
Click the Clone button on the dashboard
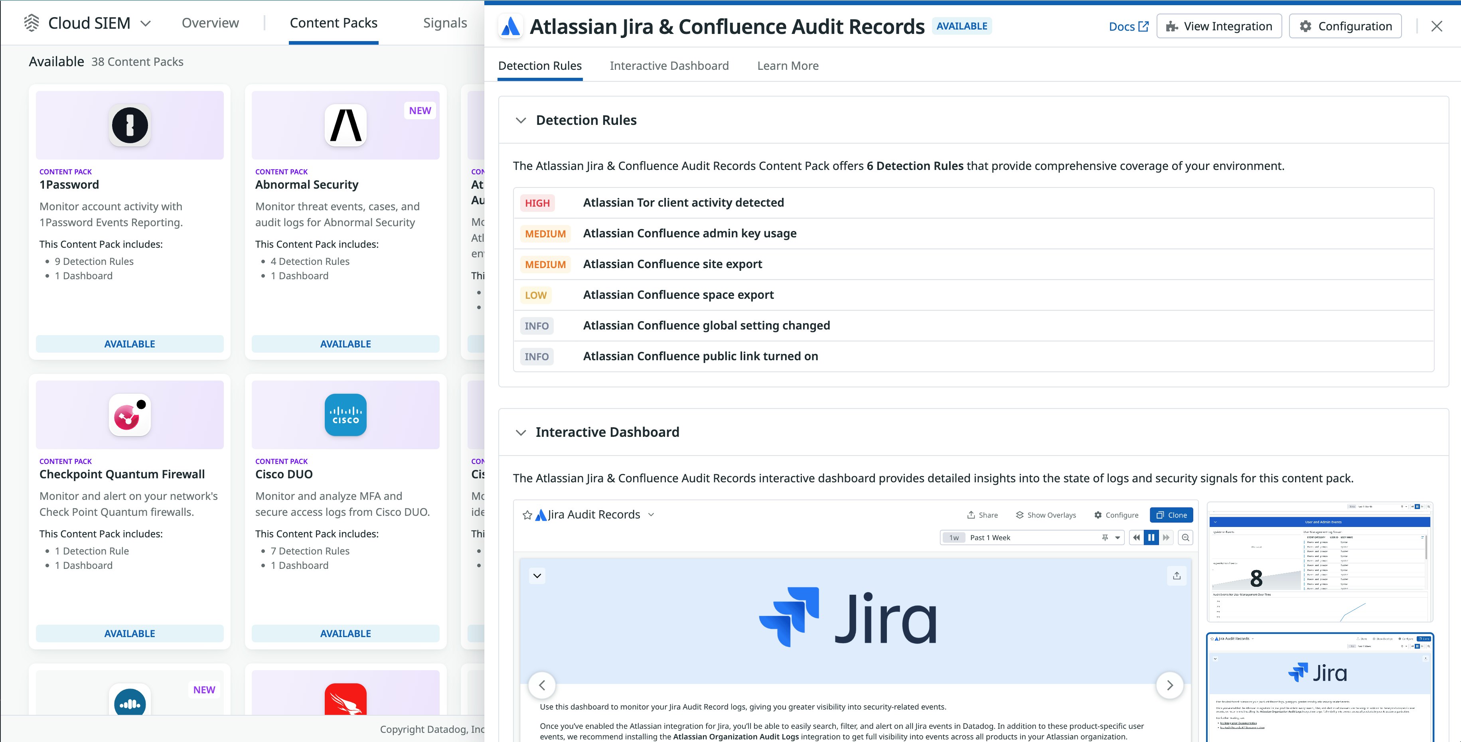coord(1171,515)
